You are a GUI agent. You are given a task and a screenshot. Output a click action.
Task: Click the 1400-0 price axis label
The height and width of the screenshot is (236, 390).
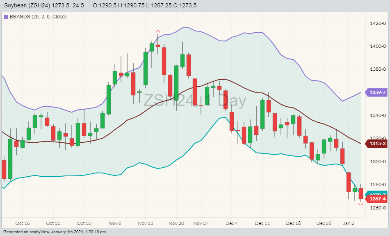[378, 46]
